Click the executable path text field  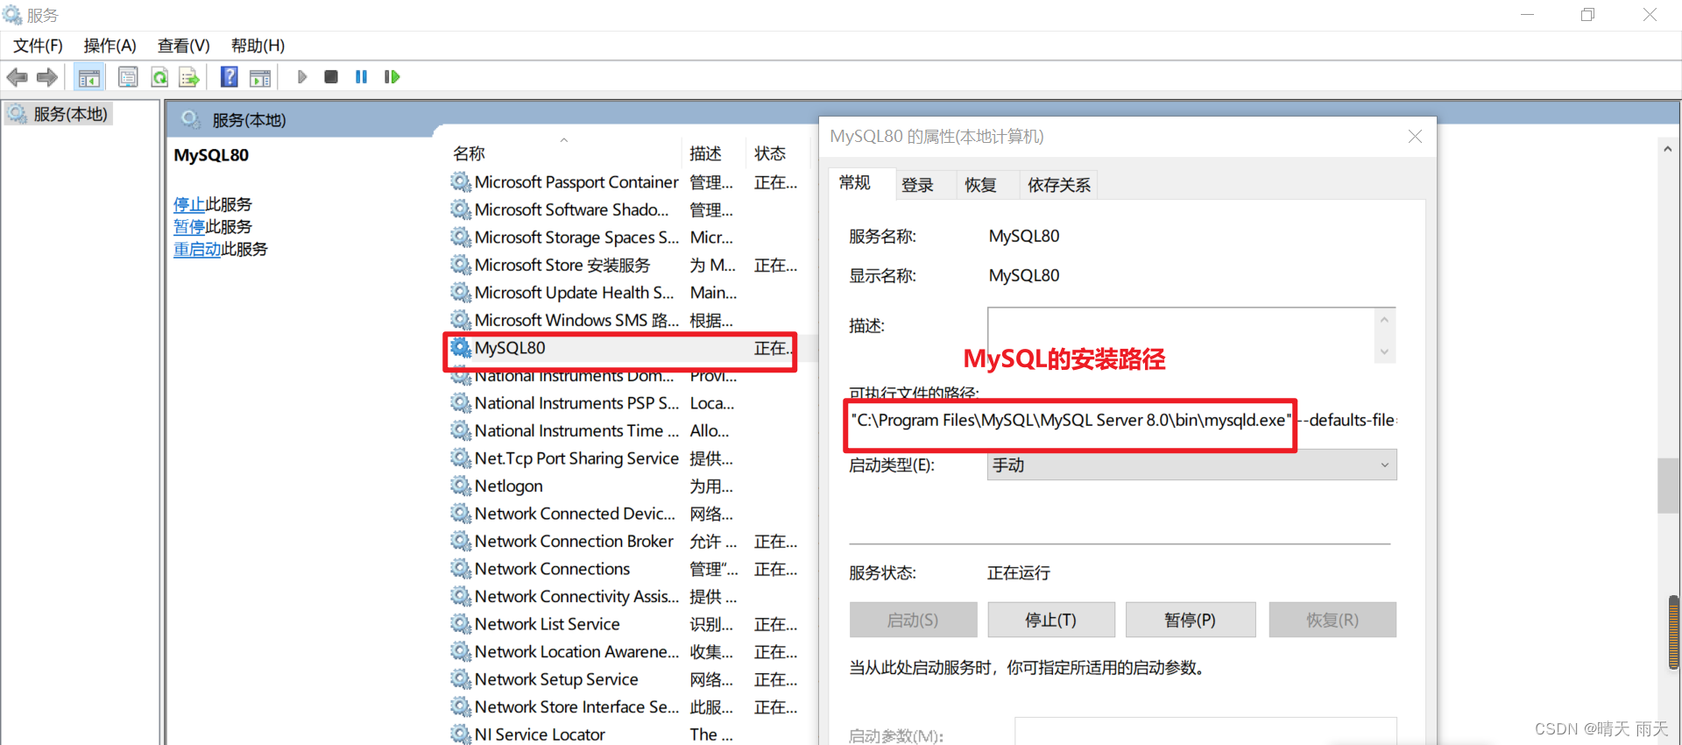[x=1121, y=421]
